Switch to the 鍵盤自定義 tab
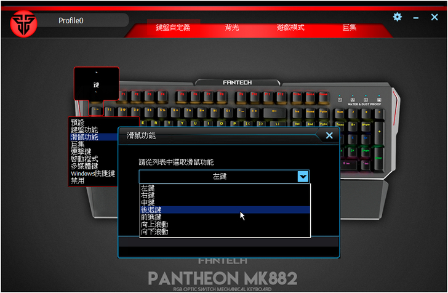448x293 pixels. pos(173,28)
